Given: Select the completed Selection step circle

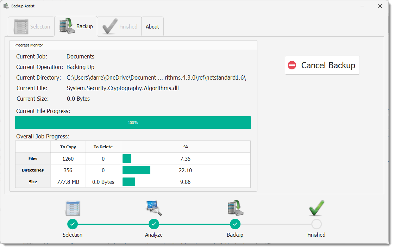Looking at the screenshot, I should (x=73, y=224).
